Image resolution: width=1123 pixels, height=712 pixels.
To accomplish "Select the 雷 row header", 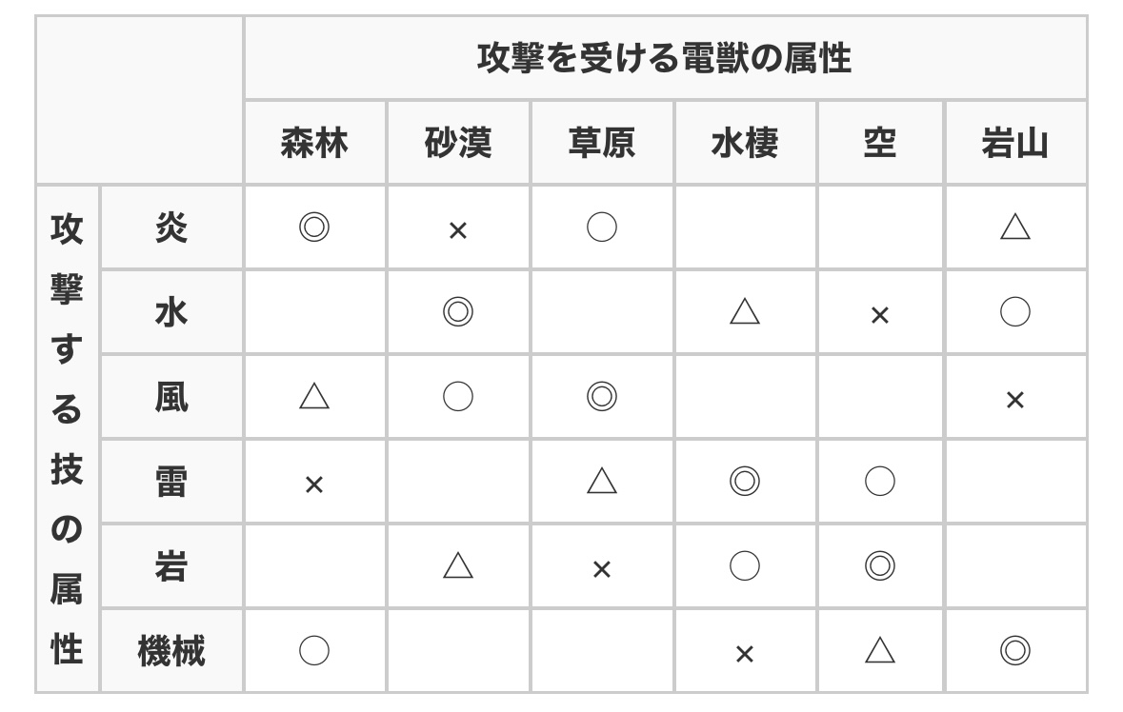I will pos(171,482).
